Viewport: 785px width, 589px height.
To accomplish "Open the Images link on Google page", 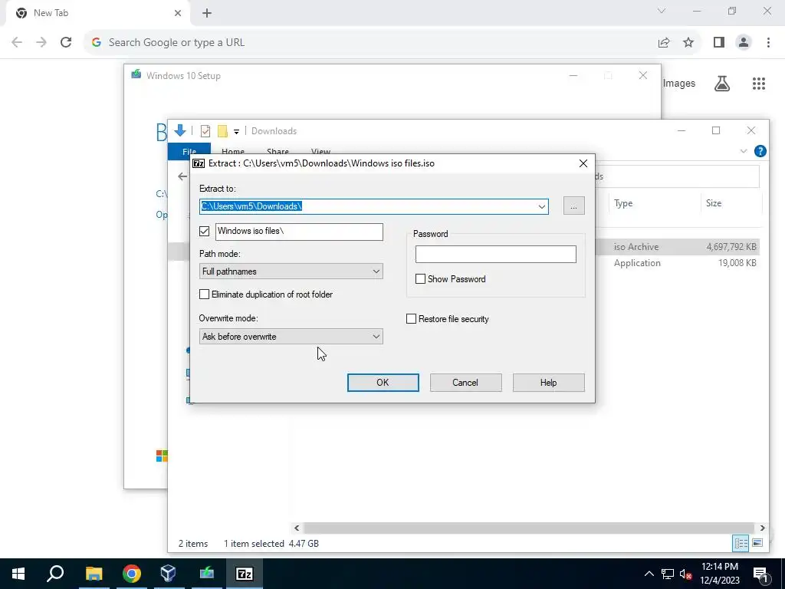I will 679,84.
